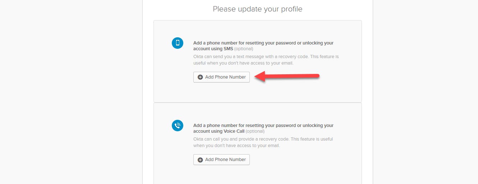
Task: Click the gray page margin left of the form
Action: click(x=72, y=93)
